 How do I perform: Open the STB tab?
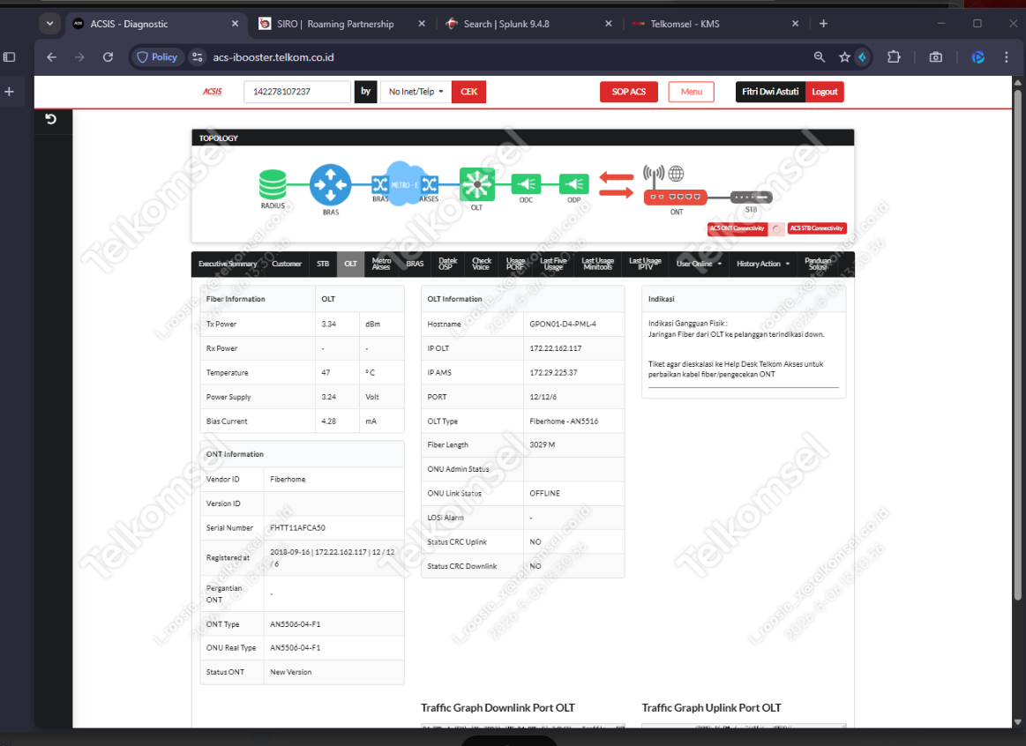[x=323, y=265]
